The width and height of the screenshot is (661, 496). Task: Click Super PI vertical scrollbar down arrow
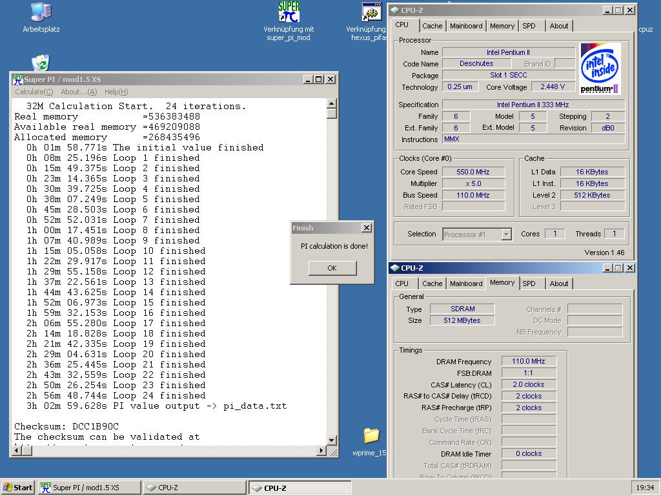332,440
